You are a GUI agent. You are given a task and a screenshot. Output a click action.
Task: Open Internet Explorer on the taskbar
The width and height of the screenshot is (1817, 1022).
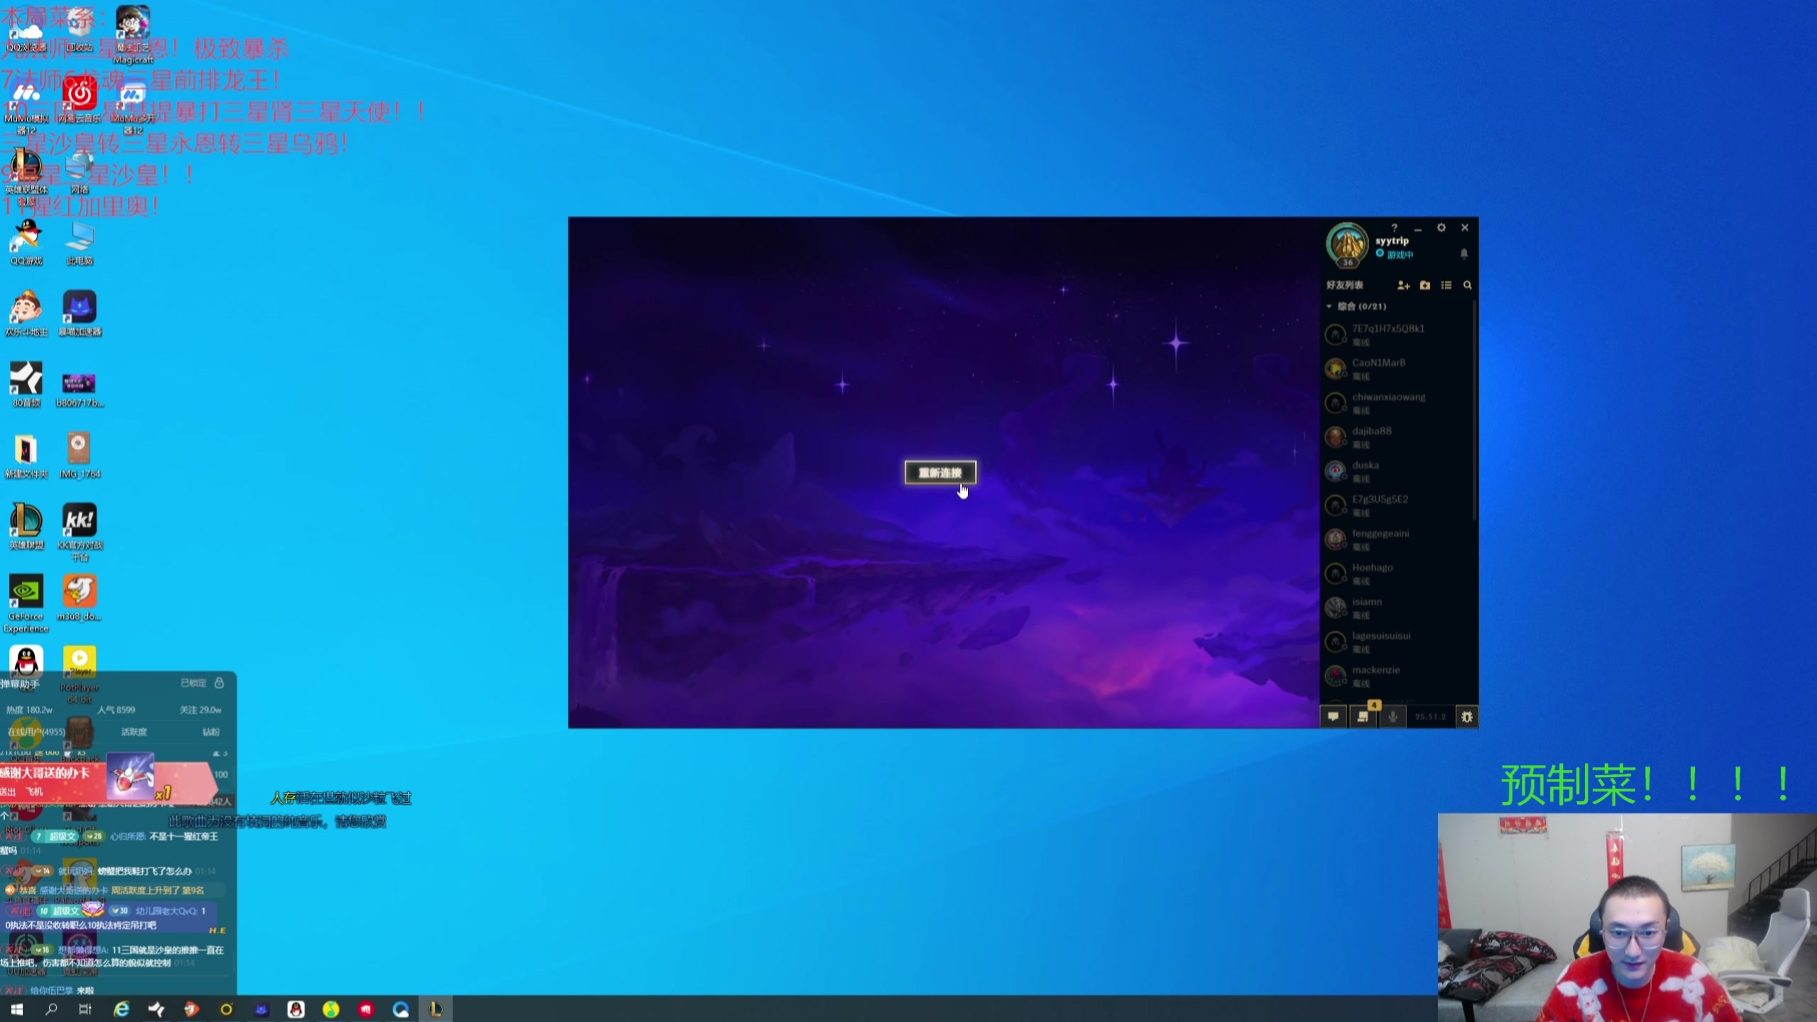(121, 1009)
